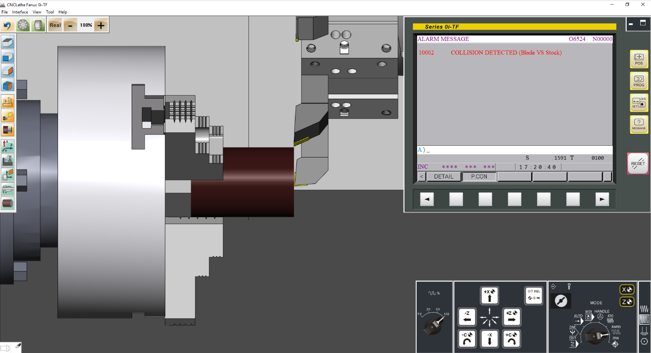
Task: Click program number O6524
Action: [577, 39]
